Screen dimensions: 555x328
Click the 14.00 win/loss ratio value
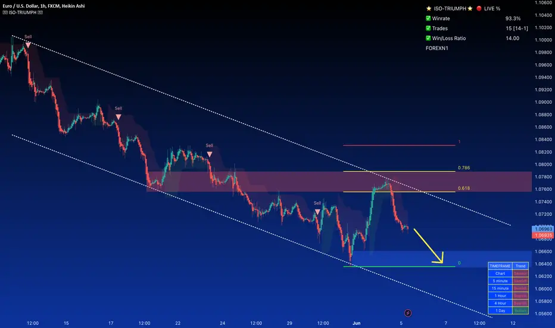pos(512,38)
